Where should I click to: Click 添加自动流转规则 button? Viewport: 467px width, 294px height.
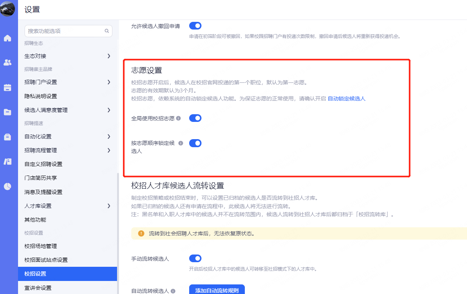217,290
